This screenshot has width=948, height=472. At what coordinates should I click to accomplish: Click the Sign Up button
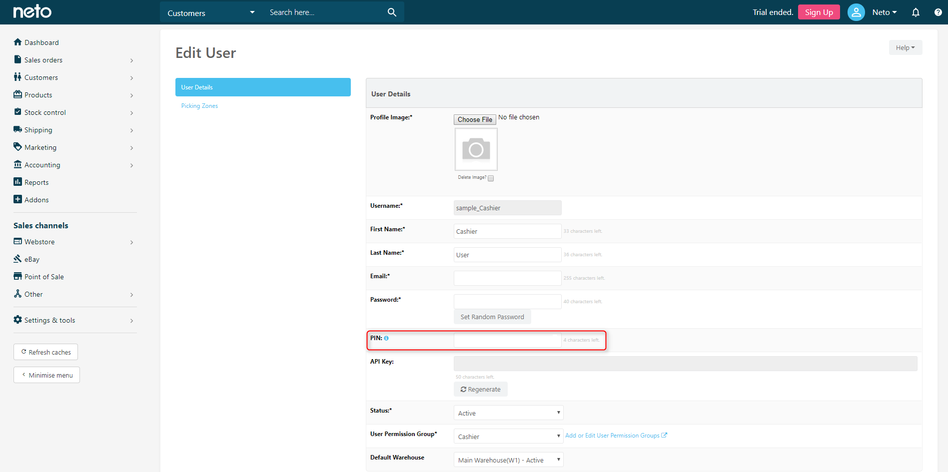coord(819,12)
